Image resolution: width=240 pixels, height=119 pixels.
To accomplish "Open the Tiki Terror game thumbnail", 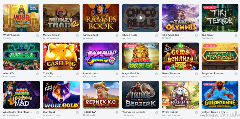I will (220, 18).
